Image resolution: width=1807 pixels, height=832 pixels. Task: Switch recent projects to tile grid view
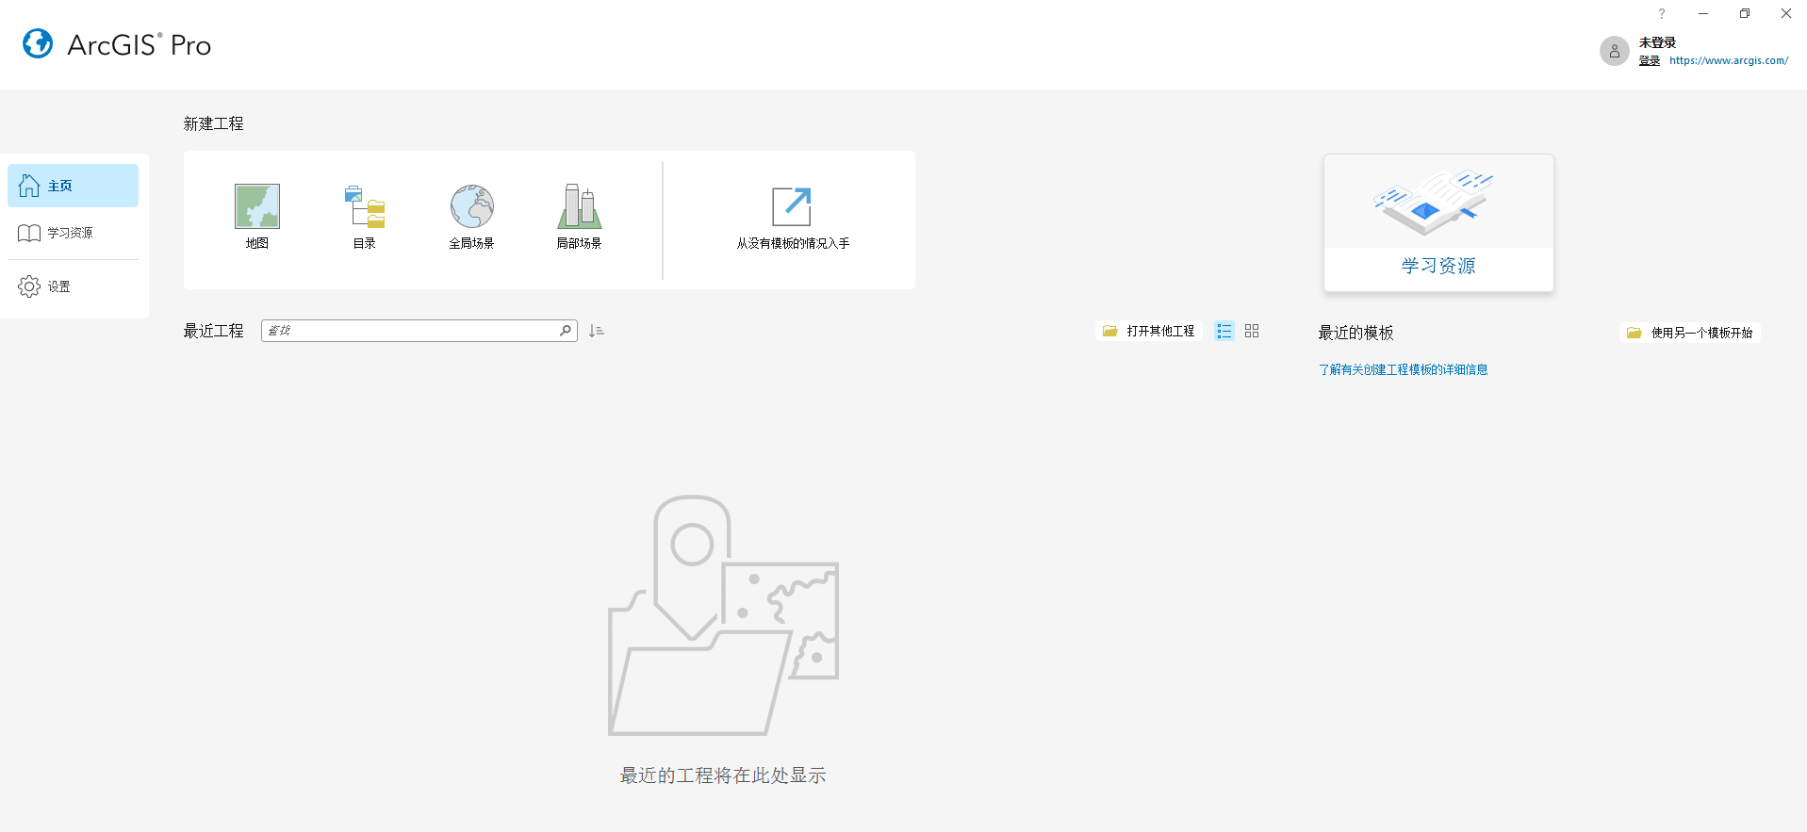(x=1252, y=331)
